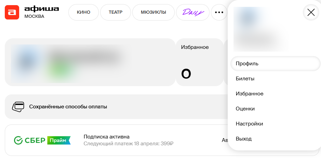Go to Настройки in the side menu
321x160 pixels.
coord(250,124)
